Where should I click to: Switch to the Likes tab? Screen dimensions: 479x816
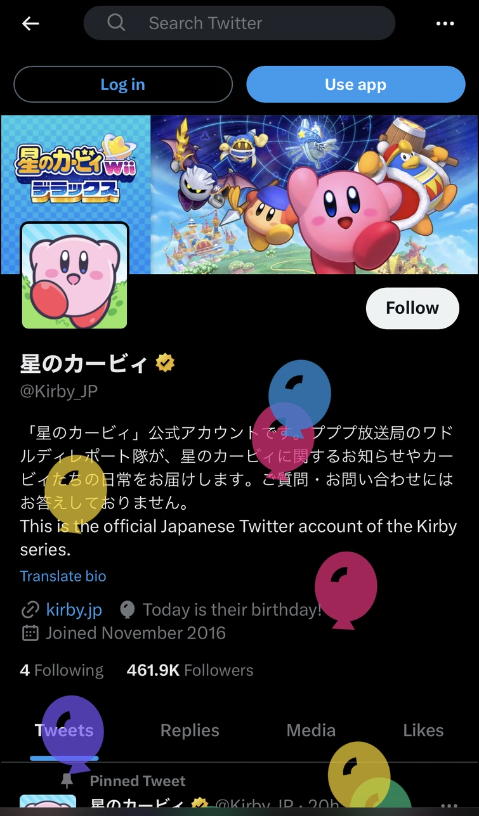tap(423, 730)
